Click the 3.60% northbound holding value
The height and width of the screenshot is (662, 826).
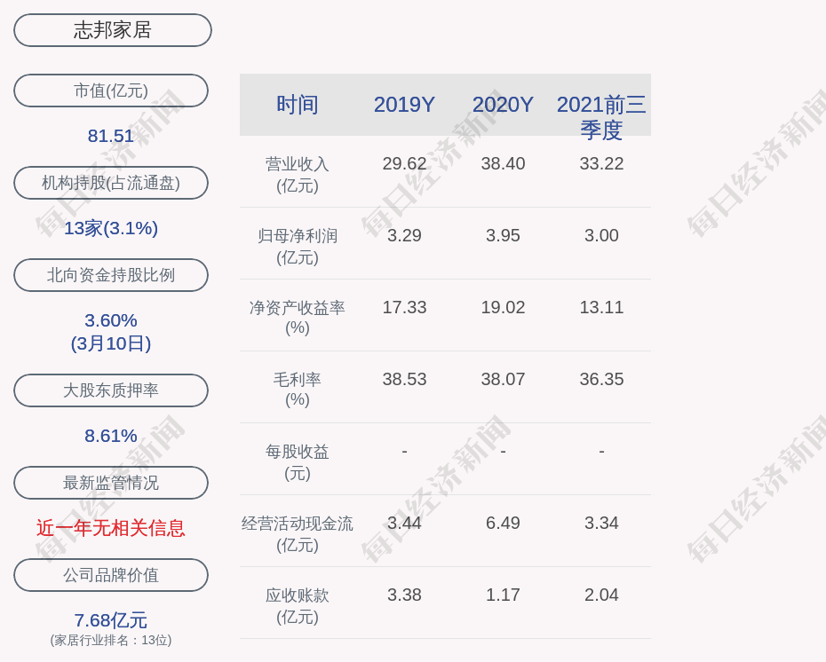(111, 320)
